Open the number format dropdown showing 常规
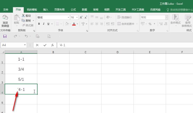193x113 pixels. (166, 17)
